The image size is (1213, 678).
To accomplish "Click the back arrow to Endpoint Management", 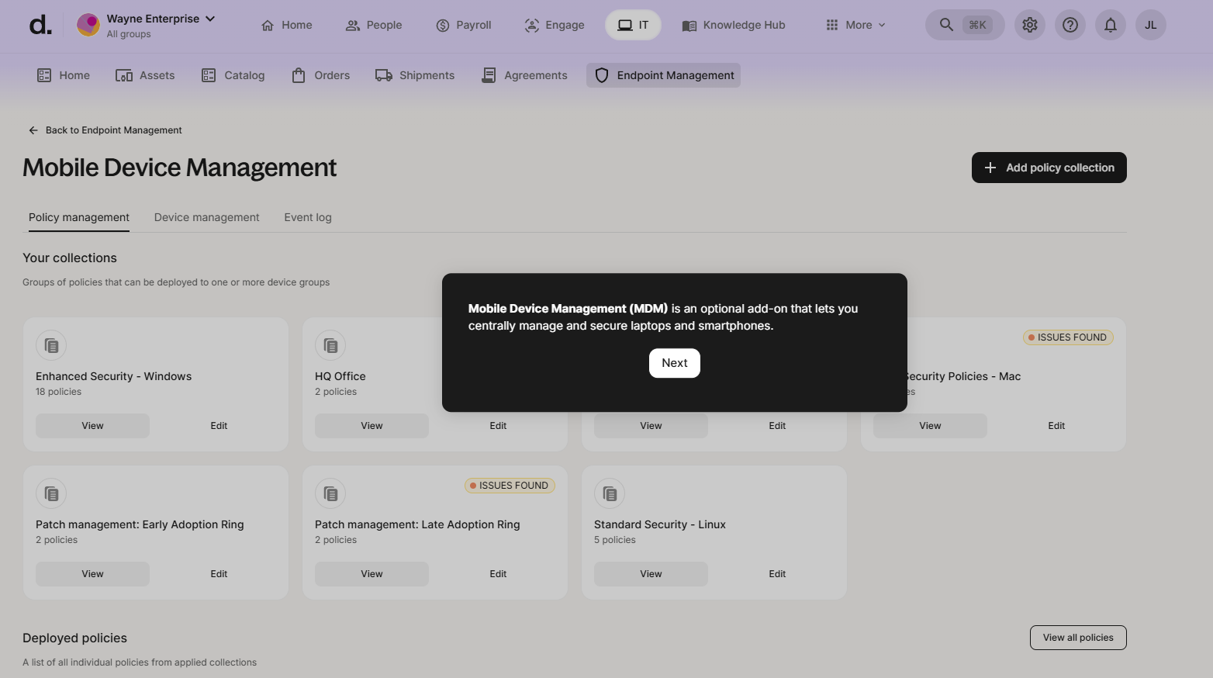I will point(33,130).
